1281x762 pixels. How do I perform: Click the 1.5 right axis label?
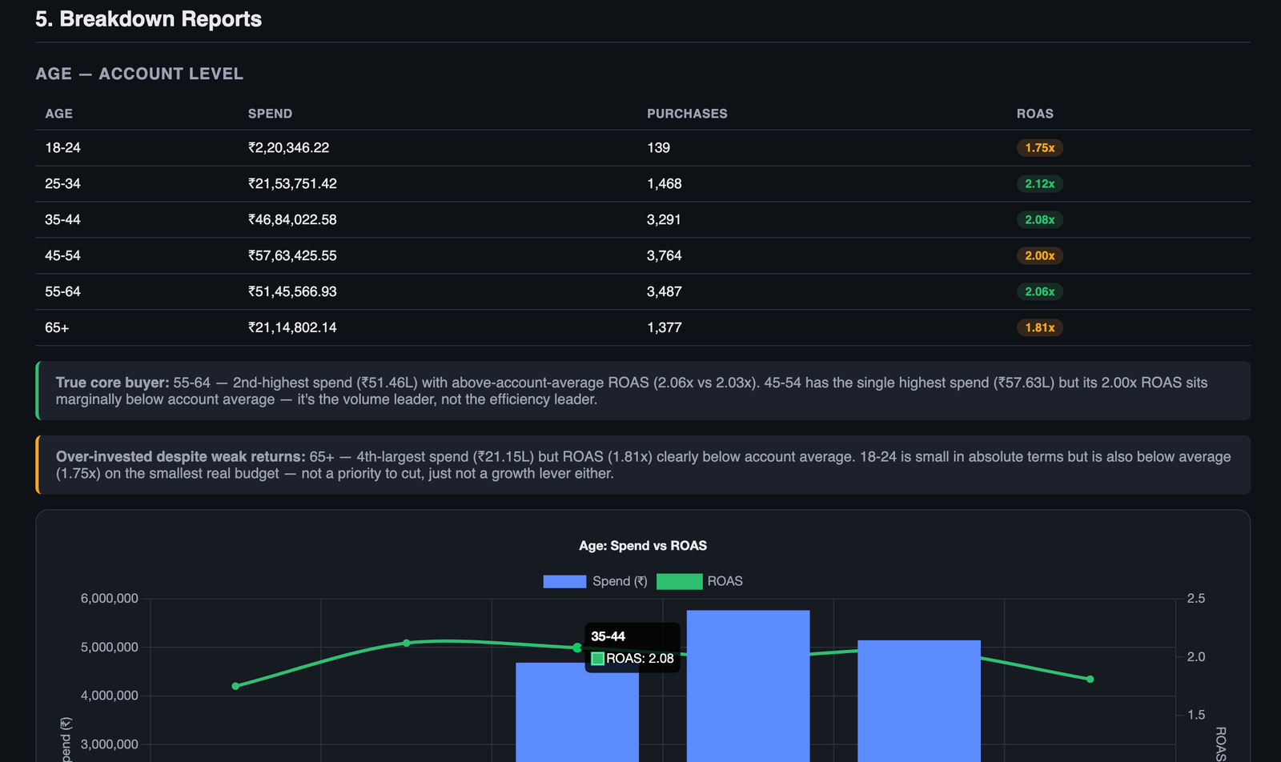coord(1196,715)
